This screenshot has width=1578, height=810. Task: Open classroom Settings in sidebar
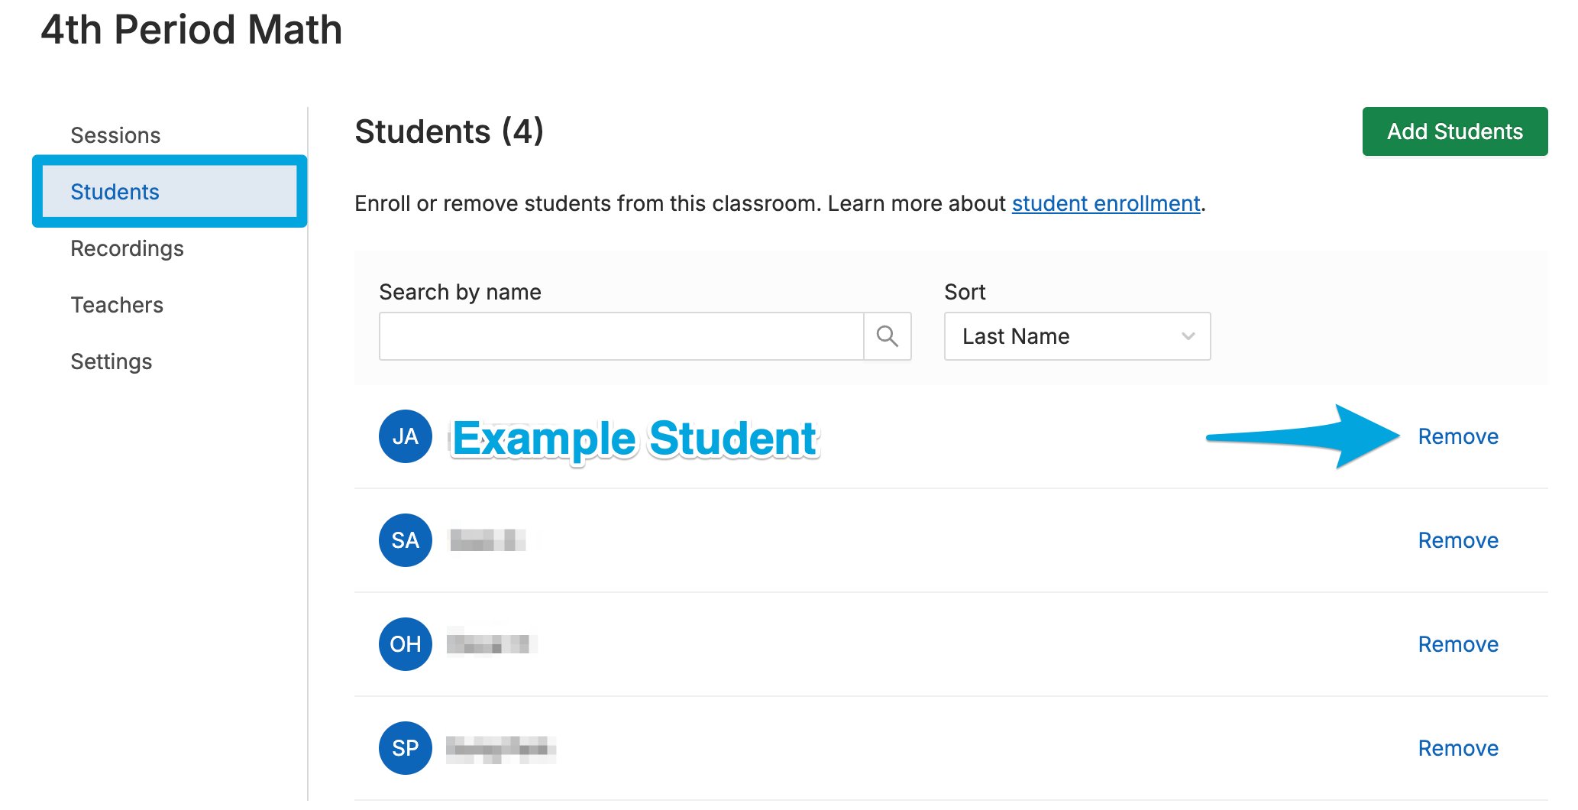point(112,361)
